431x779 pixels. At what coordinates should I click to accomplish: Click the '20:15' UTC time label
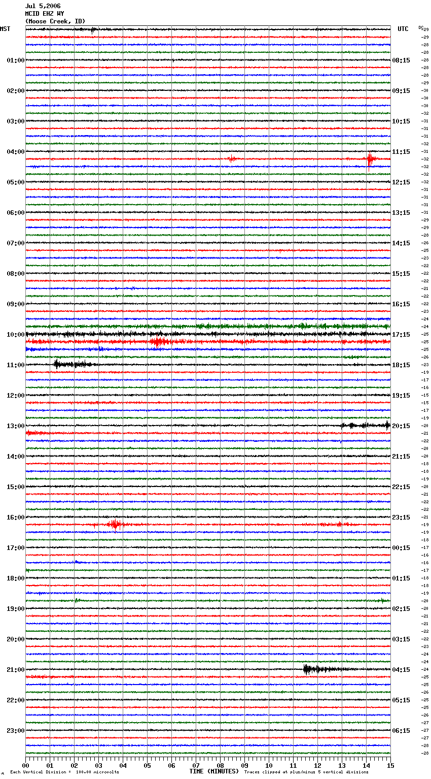click(401, 426)
